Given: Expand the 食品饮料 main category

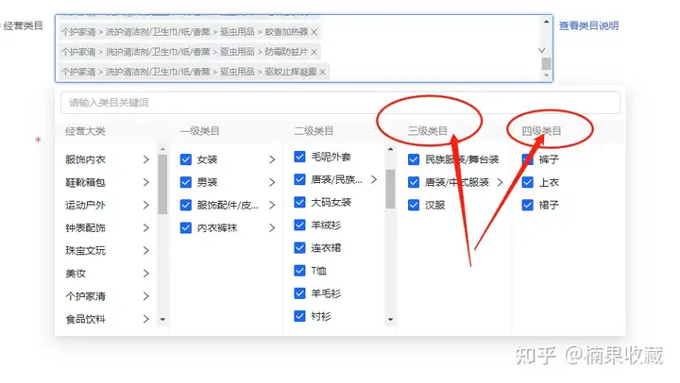Looking at the screenshot, I should pyautogui.click(x=146, y=319).
